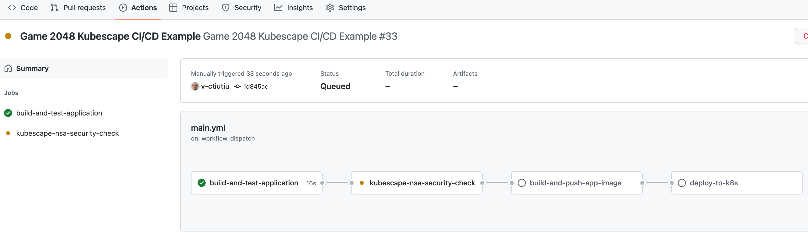Click the Settings gear icon
Image resolution: width=808 pixels, height=233 pixels.
(x=330, y=8)
